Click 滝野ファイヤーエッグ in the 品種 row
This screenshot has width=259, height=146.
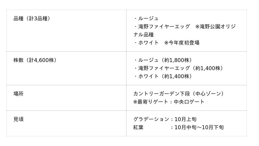(164, 26)
